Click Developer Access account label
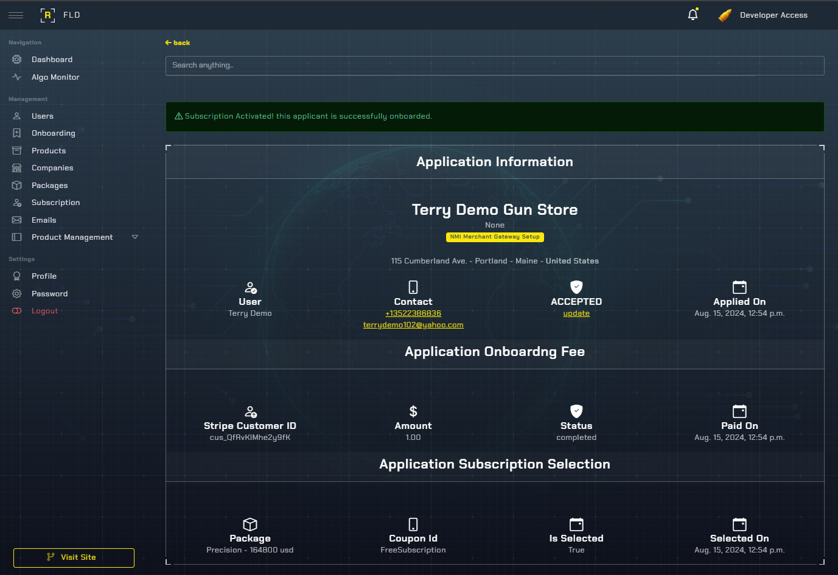 (773, 15)
